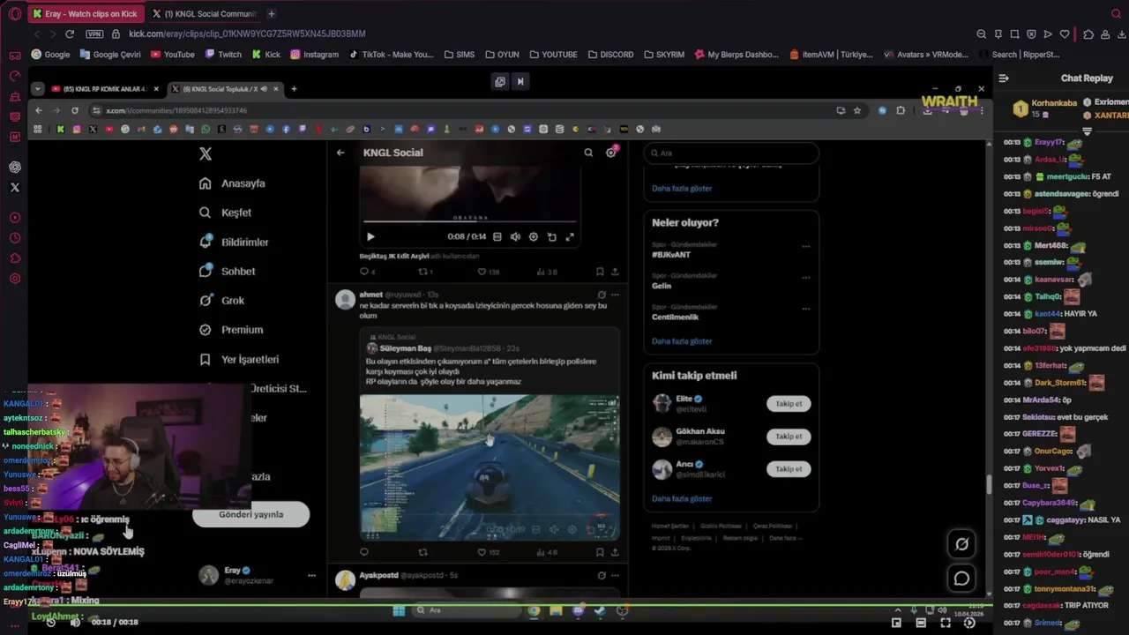
Task: Open the itemAVM Türkiye bookmark
Action: pos(830,55)
